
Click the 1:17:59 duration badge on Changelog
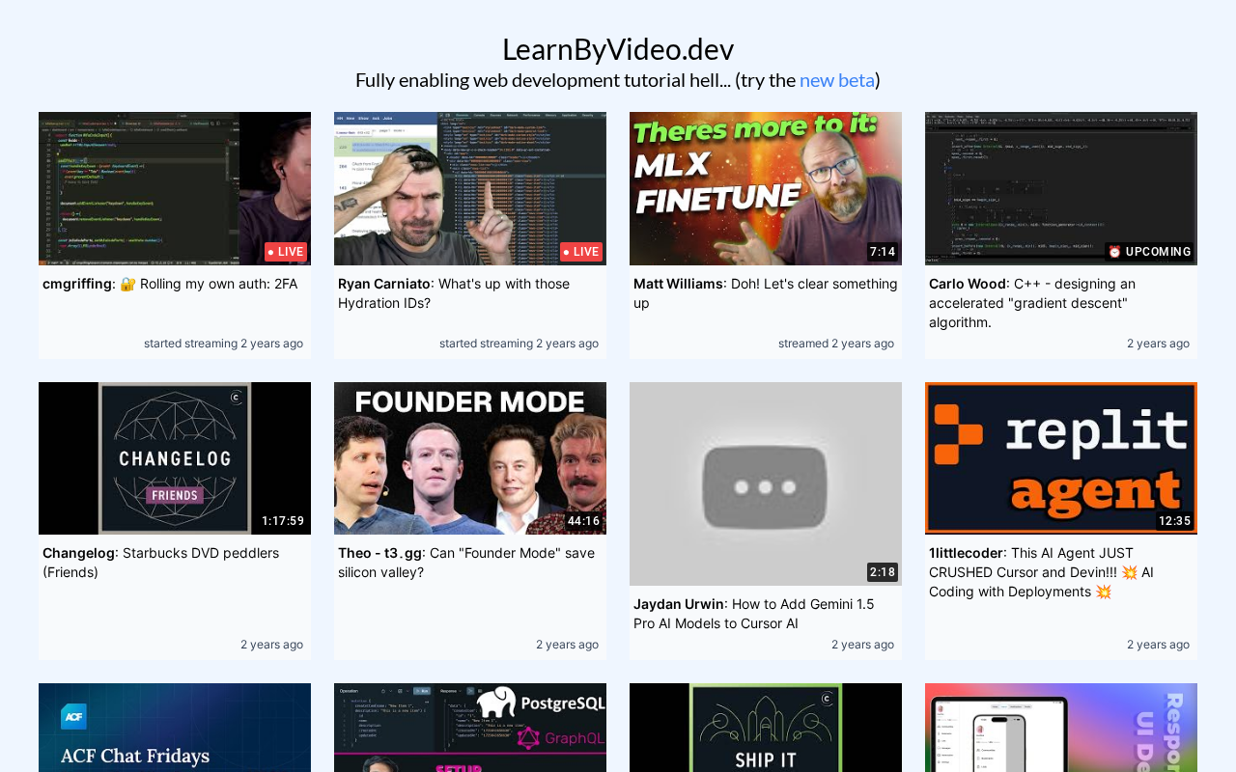click(283, 521)
